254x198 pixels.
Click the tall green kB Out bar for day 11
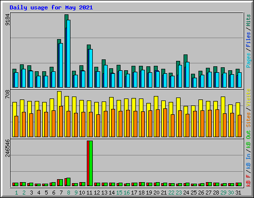[x=91, y=163]
